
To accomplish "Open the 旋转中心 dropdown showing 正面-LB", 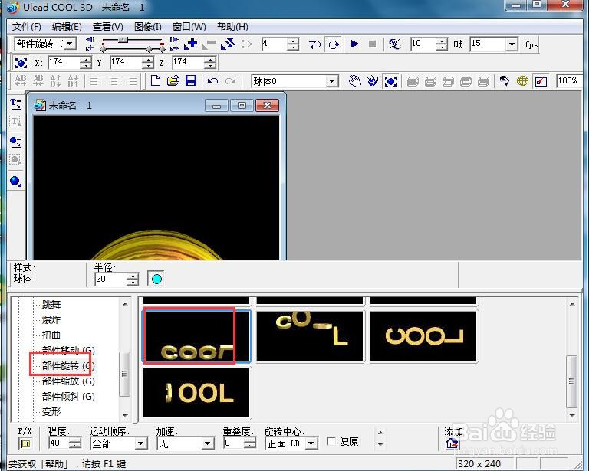I will (x=311, y=444).
